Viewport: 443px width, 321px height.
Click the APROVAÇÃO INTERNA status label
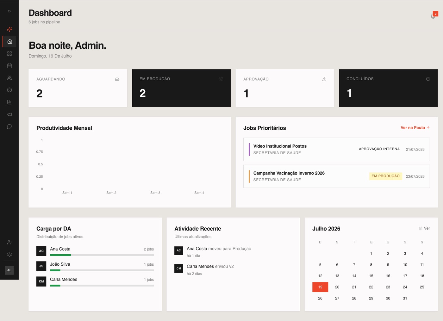pos(379,149)
